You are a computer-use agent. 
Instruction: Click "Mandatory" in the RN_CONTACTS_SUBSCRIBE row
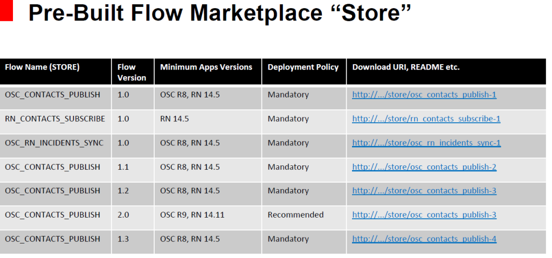point(288,118)
